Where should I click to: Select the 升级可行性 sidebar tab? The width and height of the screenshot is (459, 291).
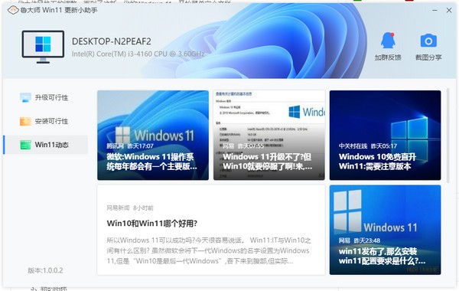[46, 97]
